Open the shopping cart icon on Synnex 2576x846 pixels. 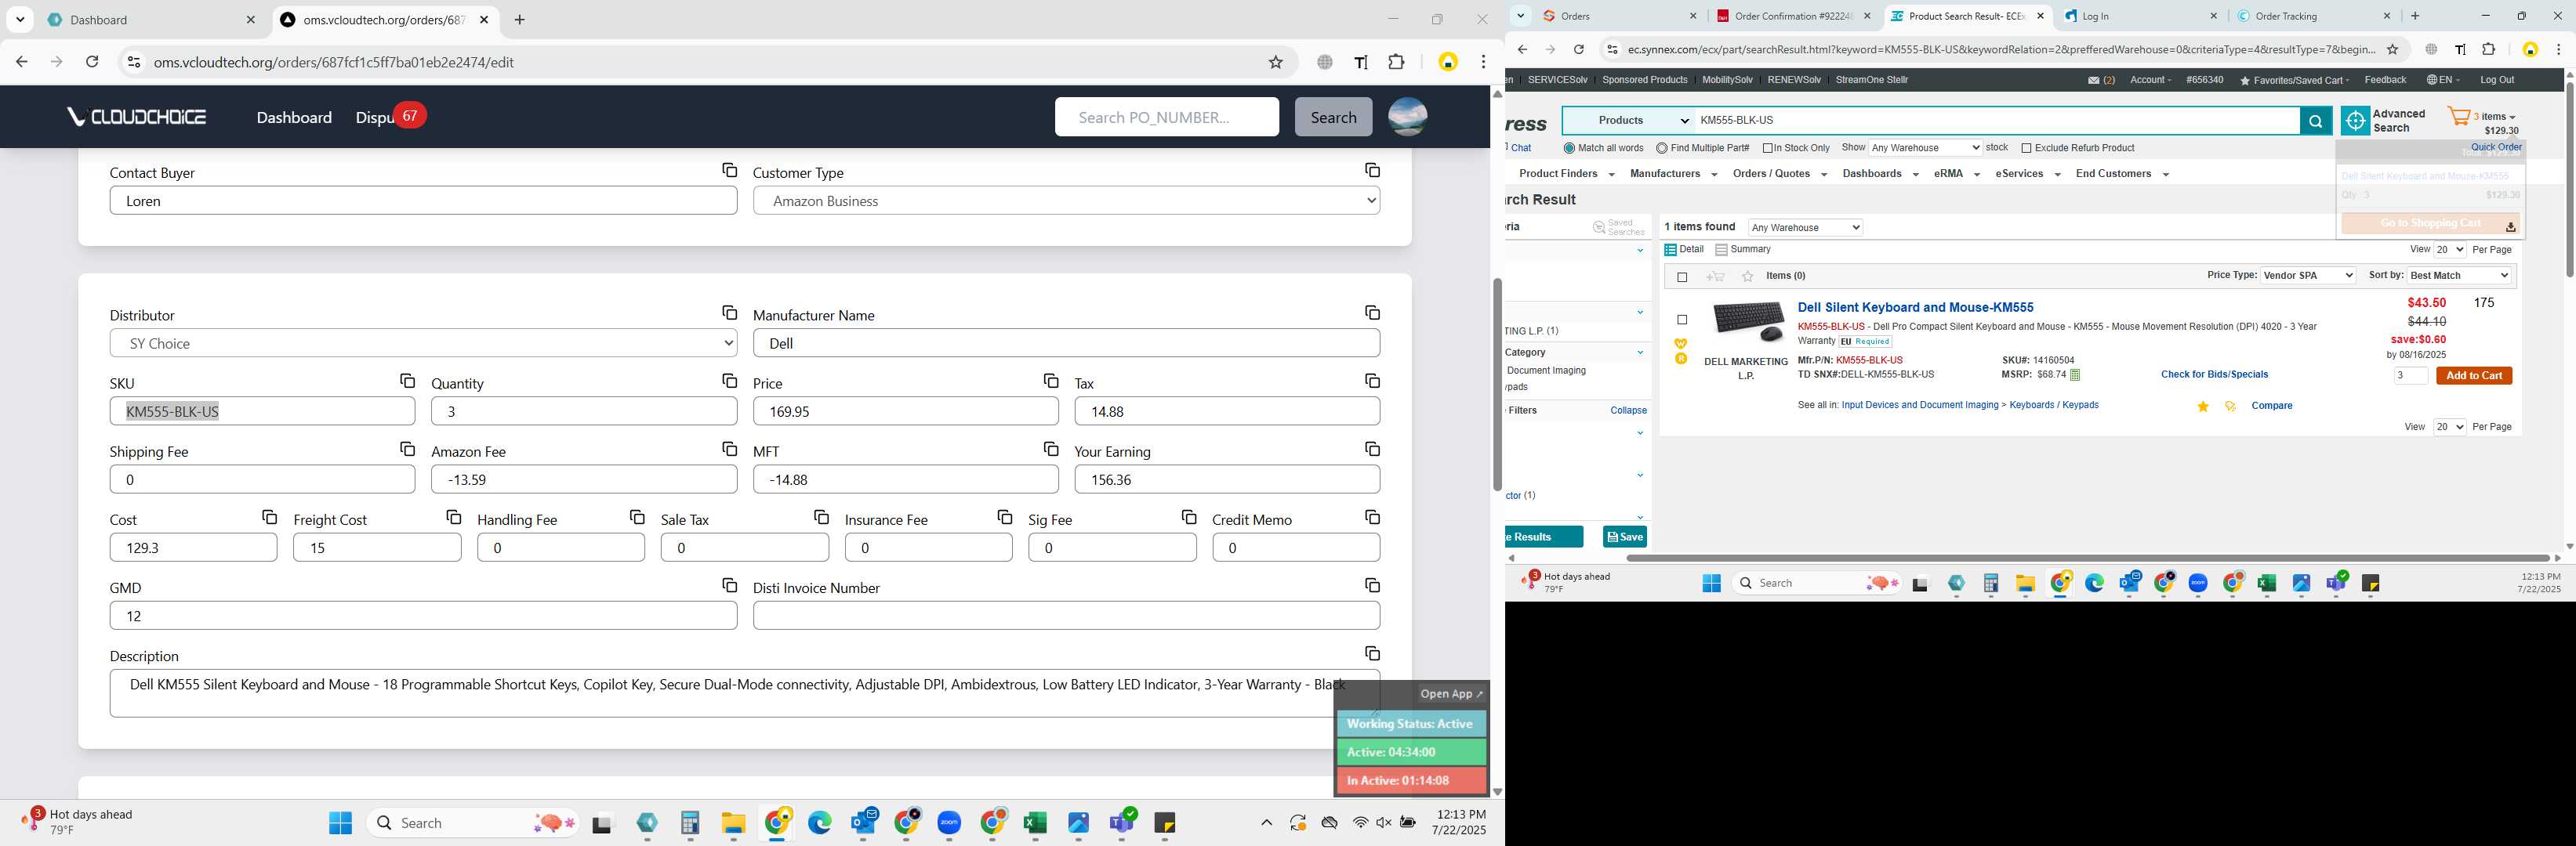2458,117
